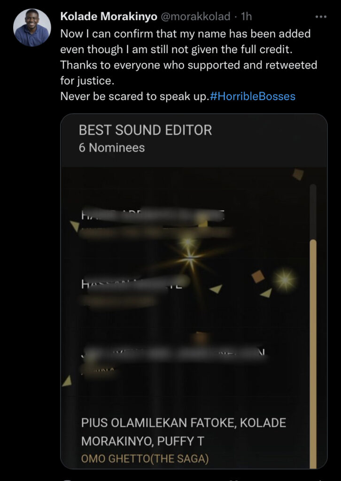
Task: Click the large central gold star sparkle
Action: [x=189, y=257]
